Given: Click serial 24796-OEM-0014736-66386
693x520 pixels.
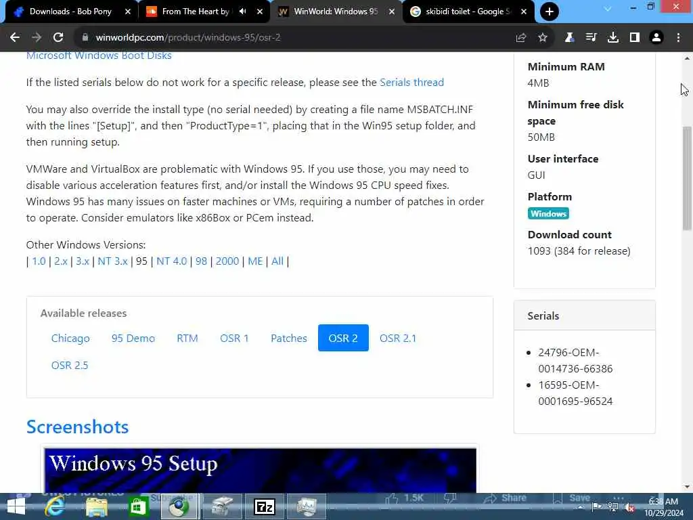Looking at the screenshot, I should 575,361.
